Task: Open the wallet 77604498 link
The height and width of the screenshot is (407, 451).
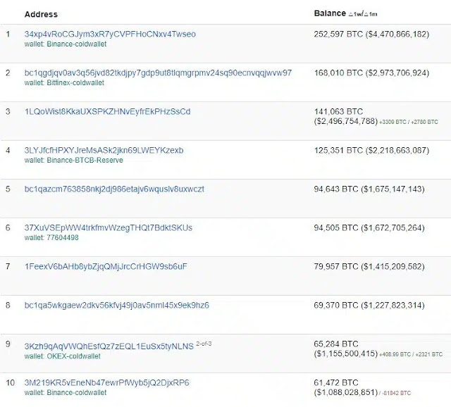Action: coord(63,238)
